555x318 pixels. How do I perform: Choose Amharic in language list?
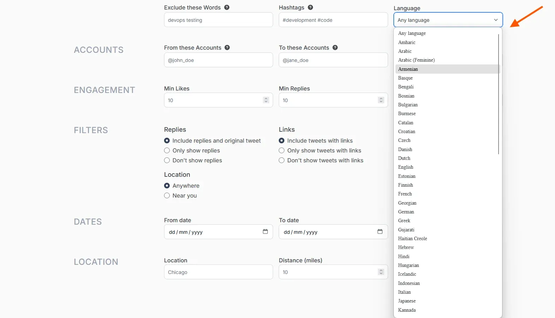447,42
